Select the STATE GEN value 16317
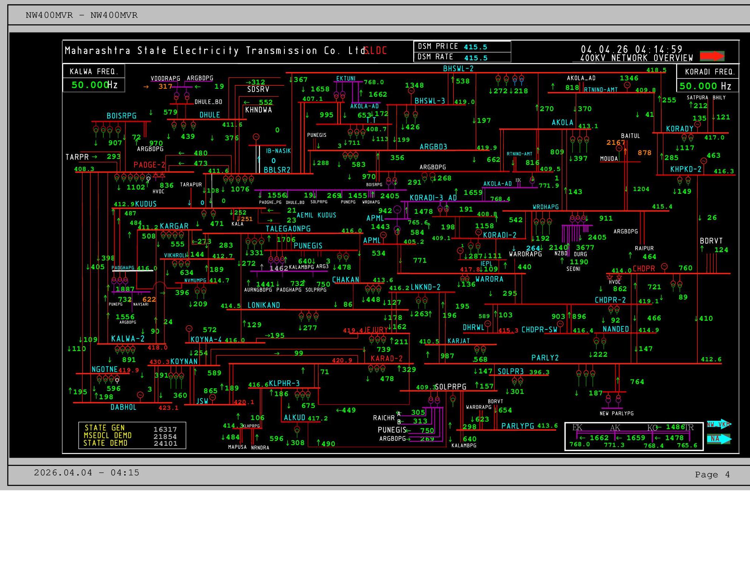This screenshot has height=580, width=750. point(165,430)
